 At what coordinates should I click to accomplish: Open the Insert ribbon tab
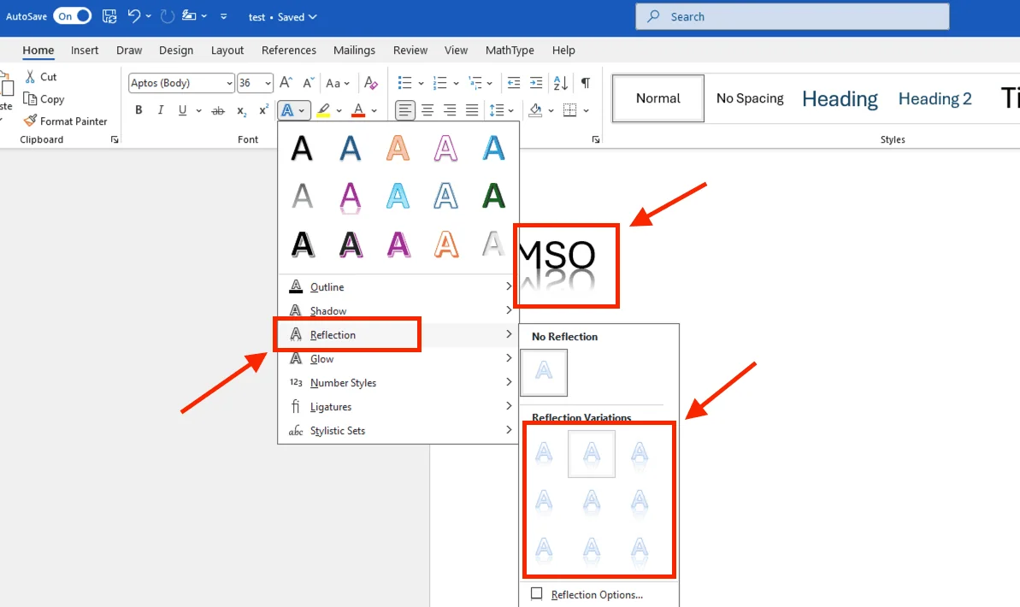tap(85, 50)
